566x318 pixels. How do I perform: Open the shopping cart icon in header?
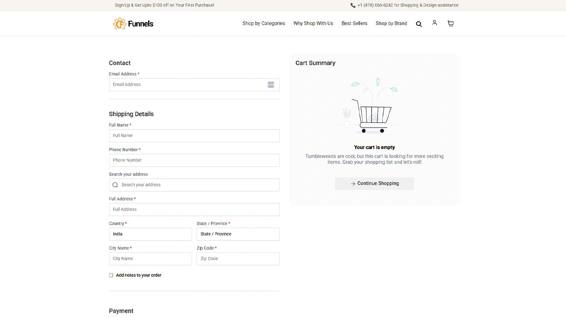[x=451, y=24]
